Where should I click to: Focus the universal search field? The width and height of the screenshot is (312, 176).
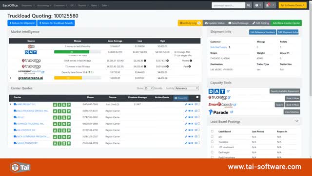[229, 5]
